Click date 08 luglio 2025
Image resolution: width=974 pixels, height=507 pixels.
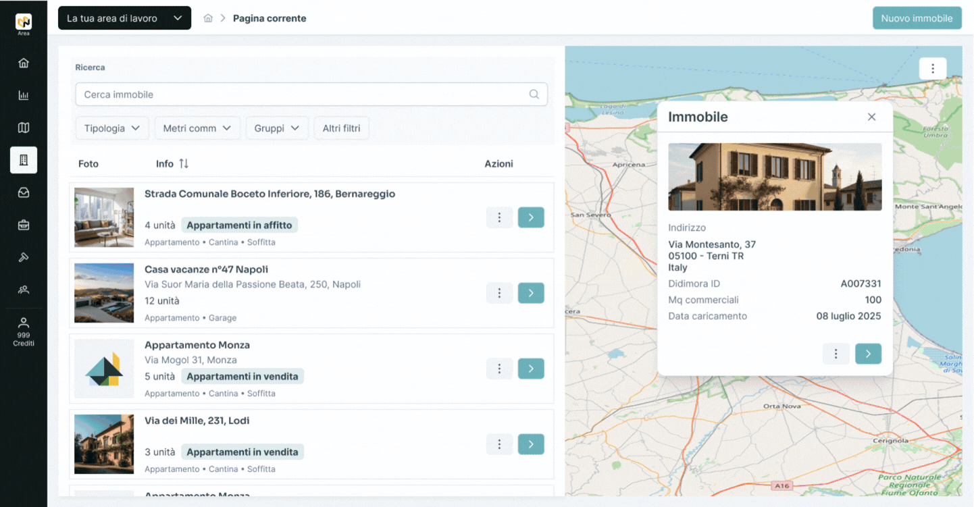pos(848,316)
